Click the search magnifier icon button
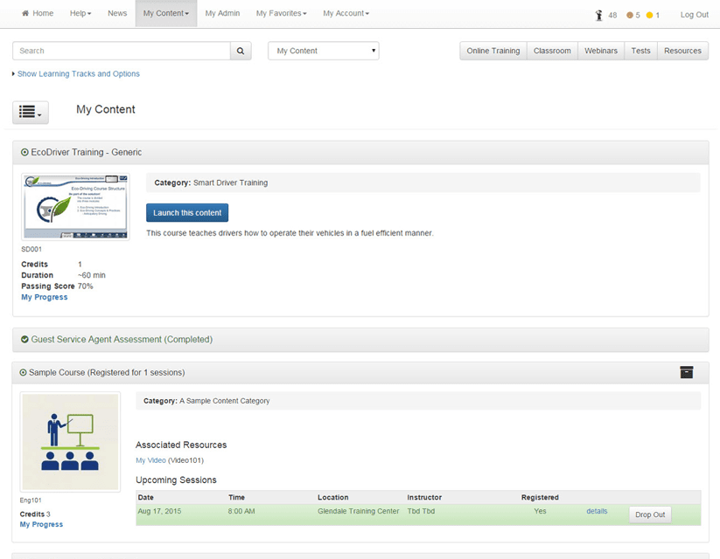The image size is (720, 559). click(x=241, y=51)
